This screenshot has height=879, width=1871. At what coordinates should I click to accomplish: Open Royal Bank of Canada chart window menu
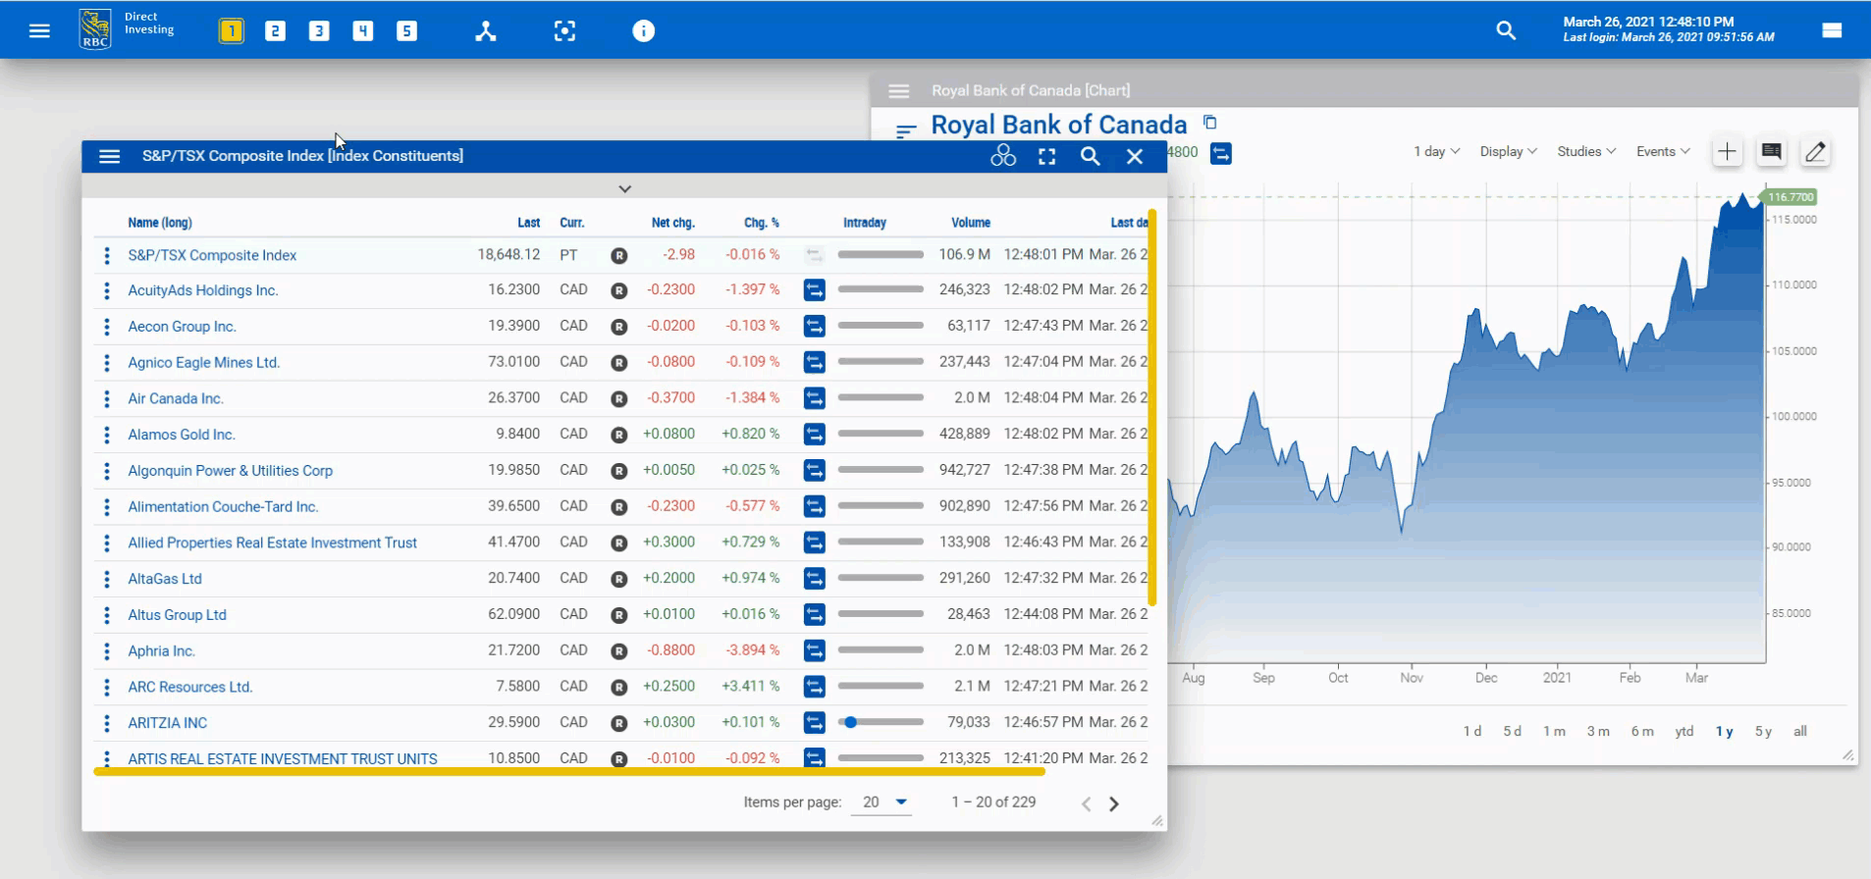tap(898, 91)
